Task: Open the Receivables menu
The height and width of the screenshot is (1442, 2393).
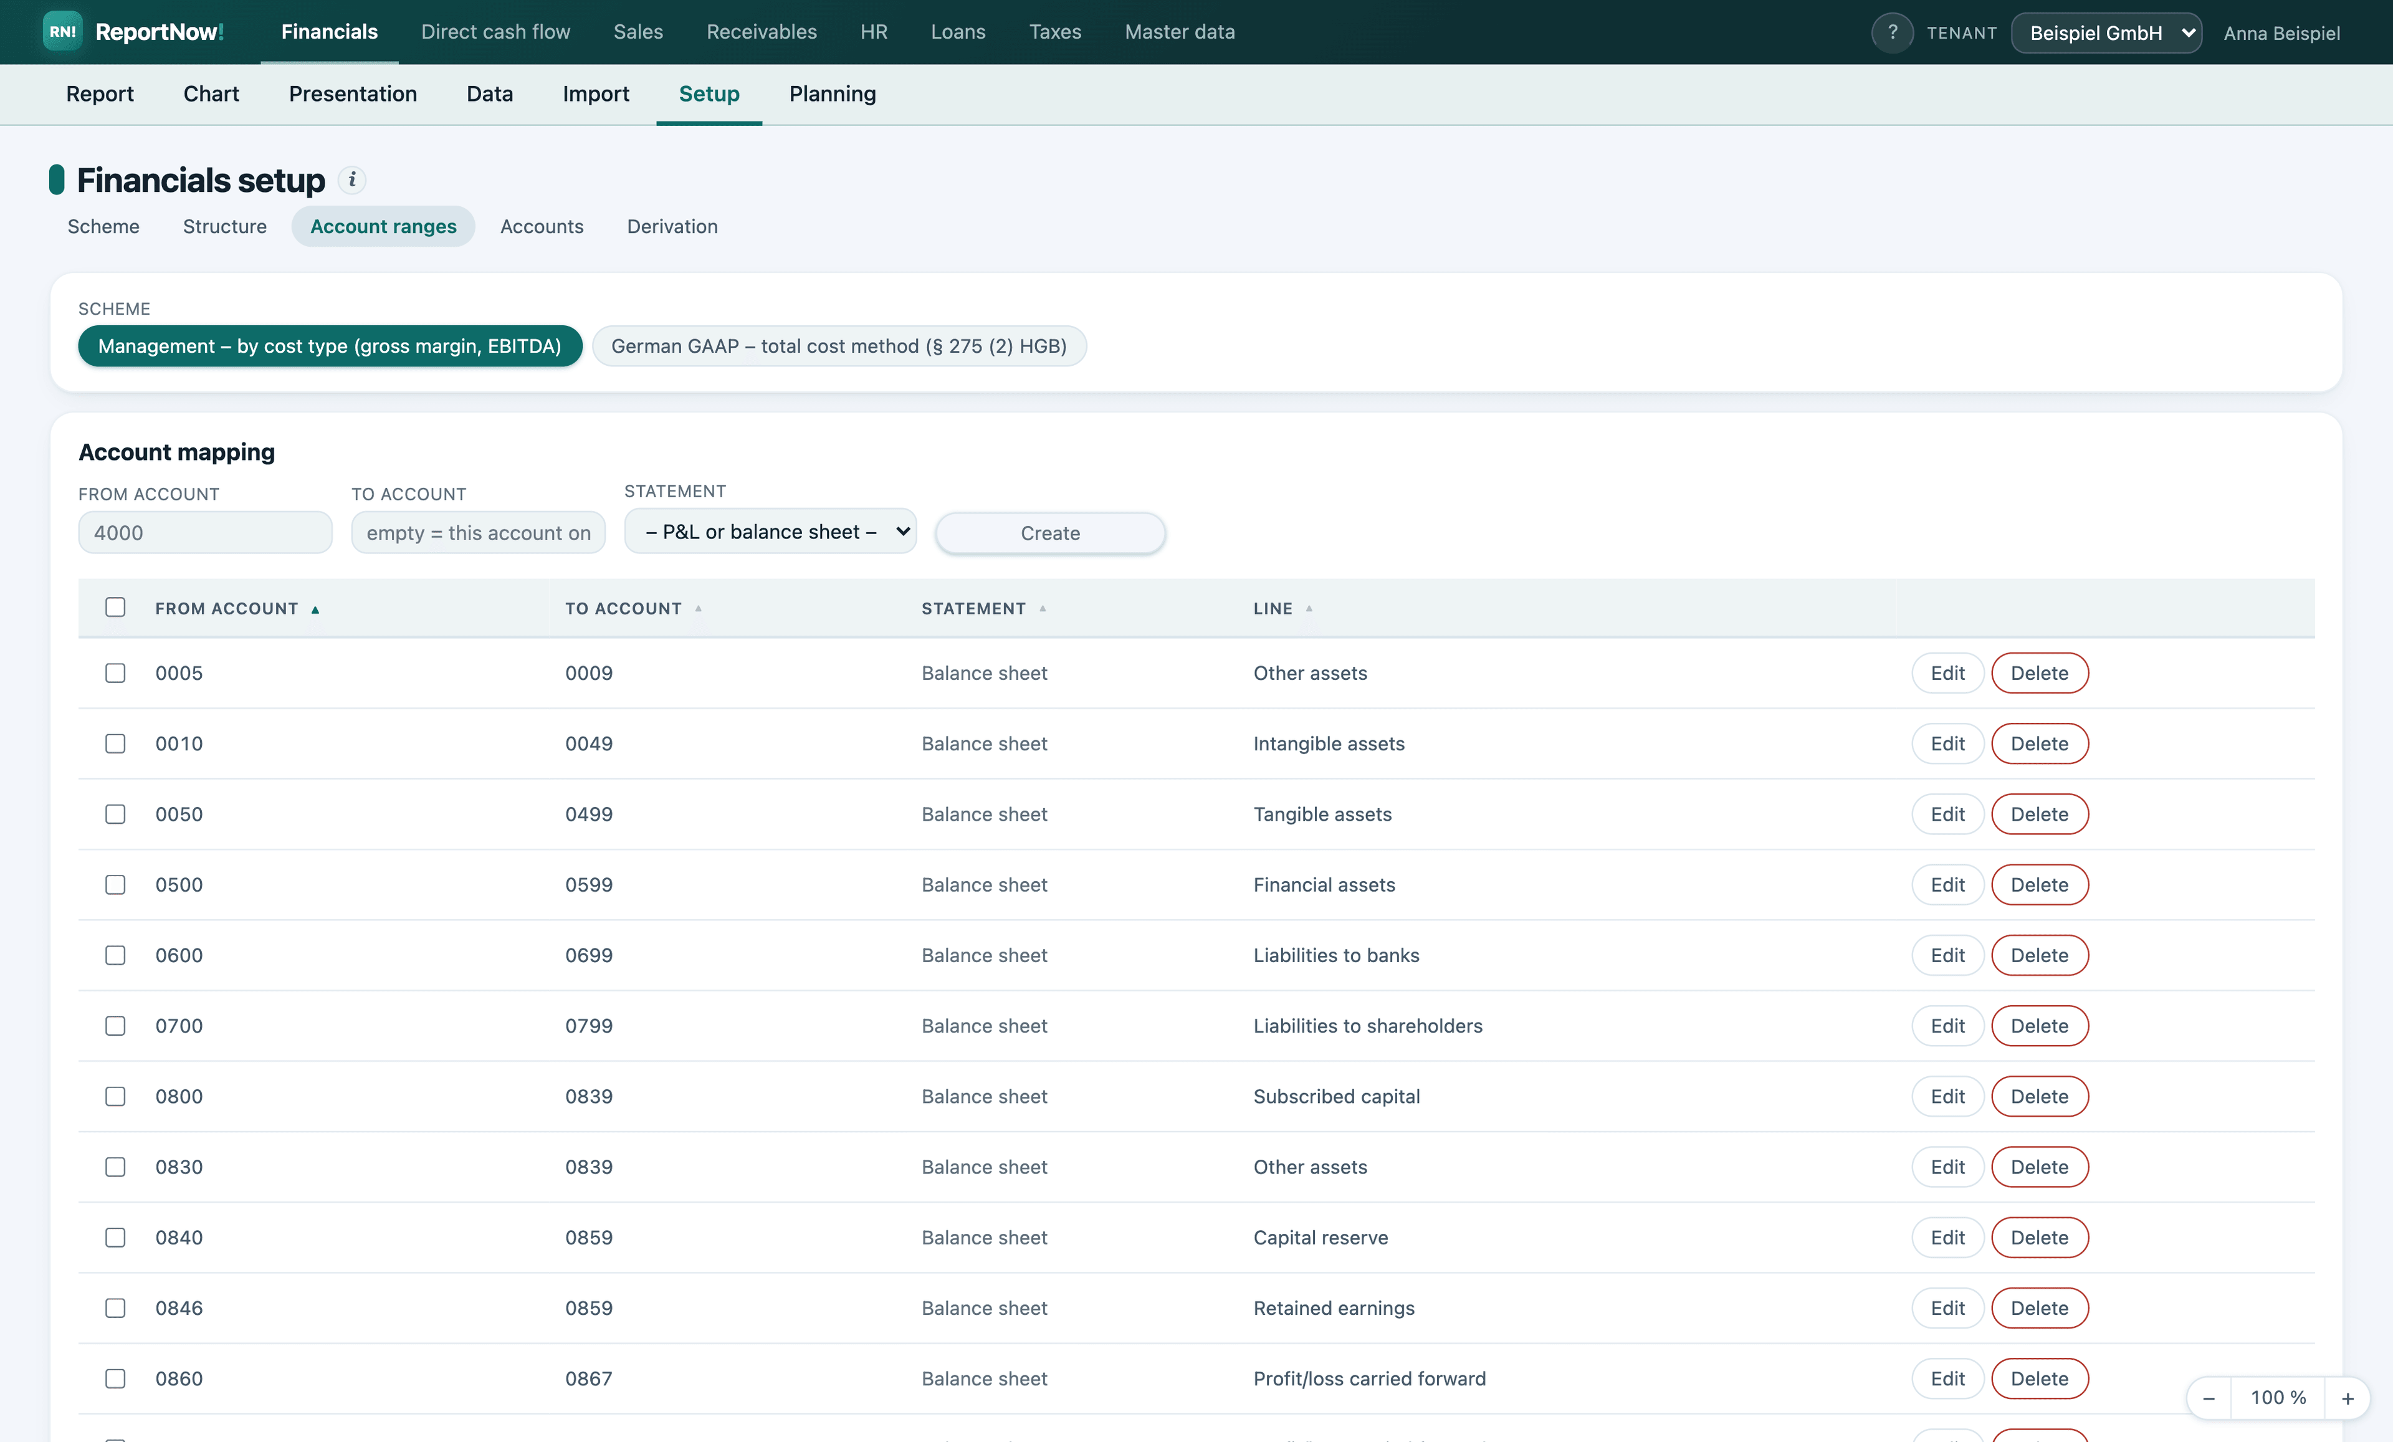Action: point(762,32)
